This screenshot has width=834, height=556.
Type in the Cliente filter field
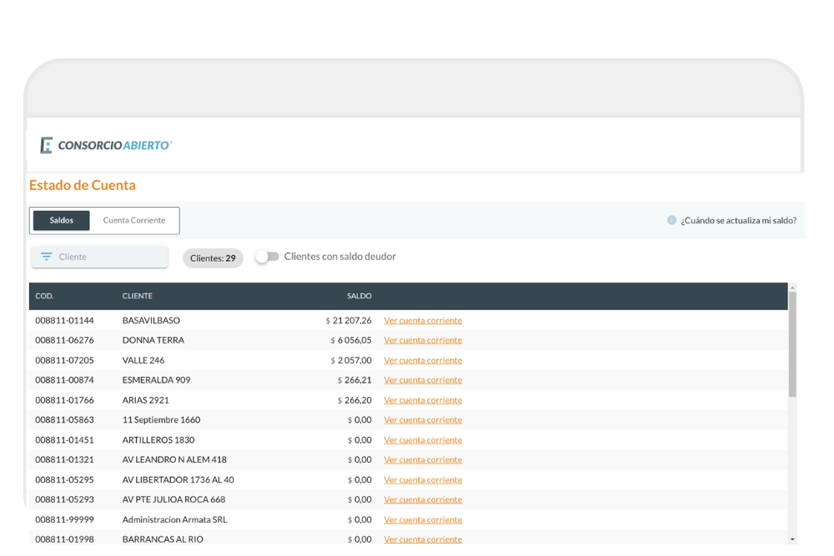(x=108, y=257)
